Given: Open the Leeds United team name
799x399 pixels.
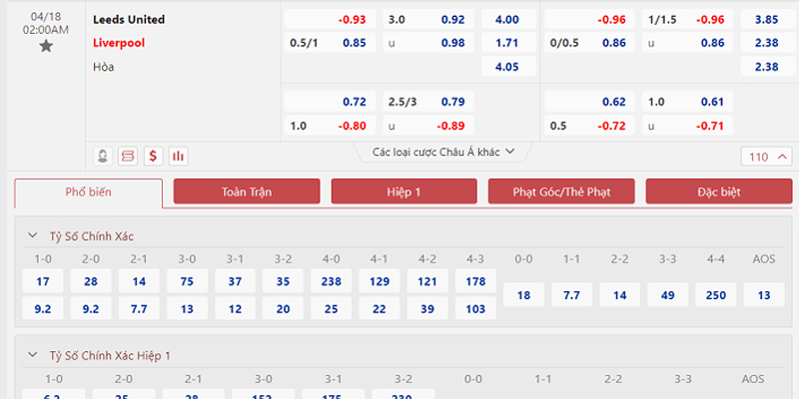Looking at the screenshot, I should [129, 19].
